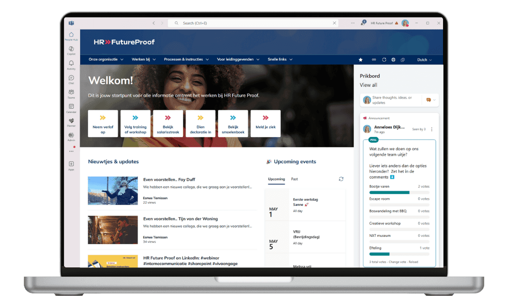Open notifications bell in title bar
Image resolution: width=509 pixels, height=306 pixels.
363,23
